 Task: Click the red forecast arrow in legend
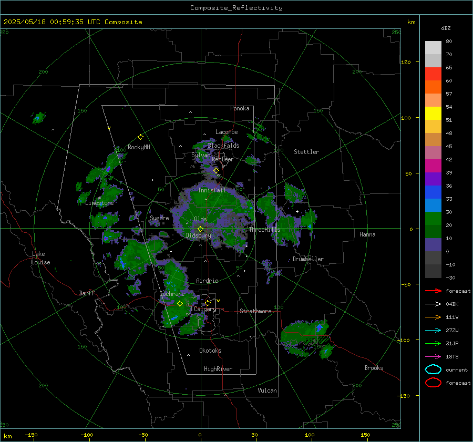click(x=433, y=291)
